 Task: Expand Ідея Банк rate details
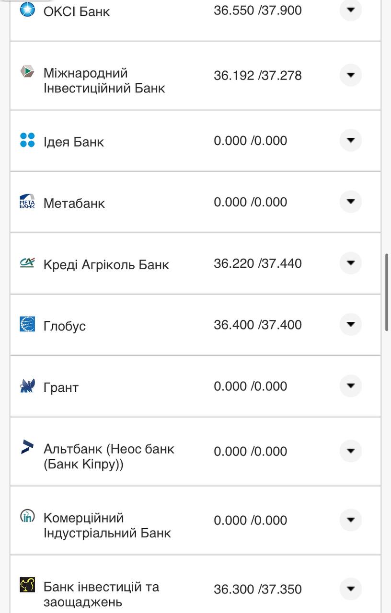coord(351,140)
